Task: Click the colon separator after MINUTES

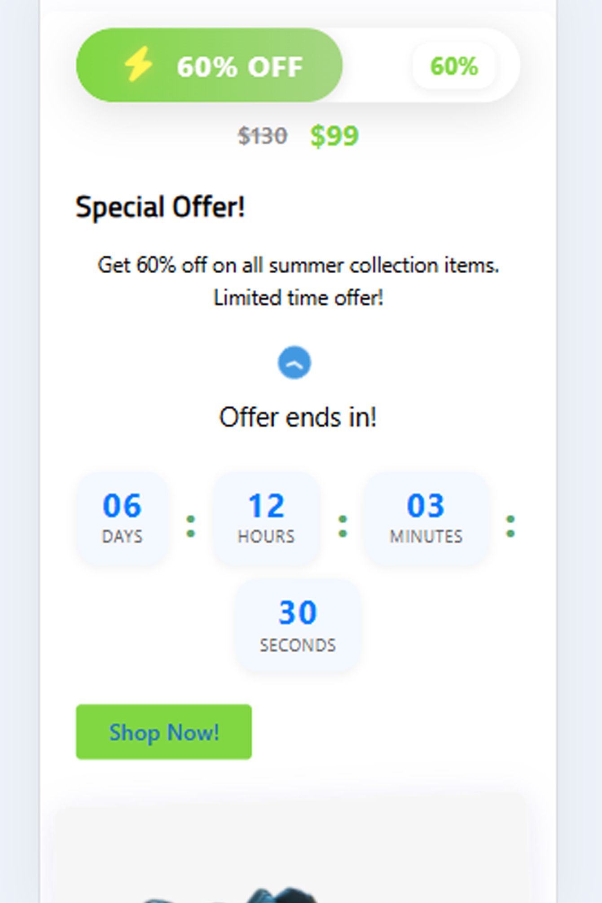Action: (x=510, y=526)
